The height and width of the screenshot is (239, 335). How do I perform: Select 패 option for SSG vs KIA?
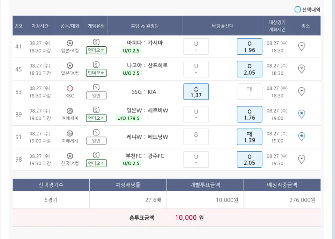click(249, 92)
